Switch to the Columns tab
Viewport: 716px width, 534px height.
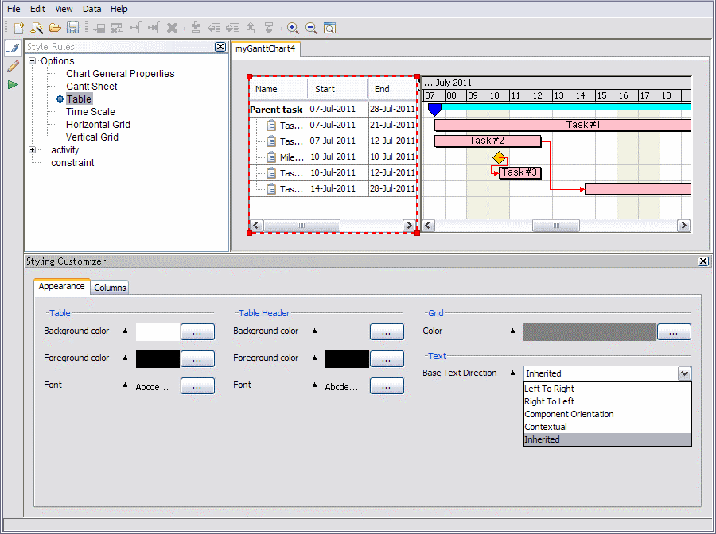click(x=110, y=288)
